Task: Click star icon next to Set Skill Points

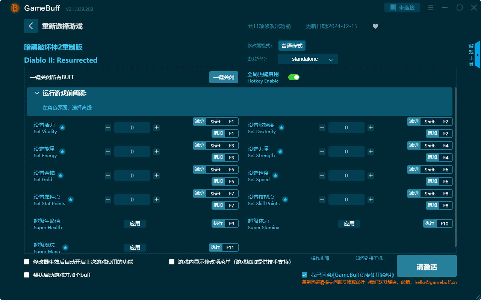Action: 285,199
